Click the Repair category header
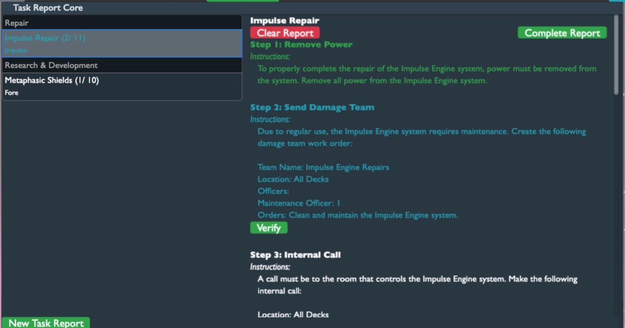The height and width of the screenshot is (328, 625). pos(122,23)
